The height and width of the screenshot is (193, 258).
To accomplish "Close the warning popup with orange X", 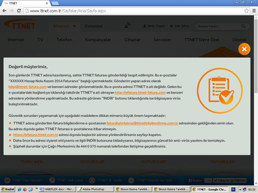I will pos(244,49).
